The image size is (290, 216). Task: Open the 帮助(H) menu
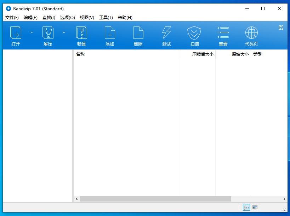[125, 18]
